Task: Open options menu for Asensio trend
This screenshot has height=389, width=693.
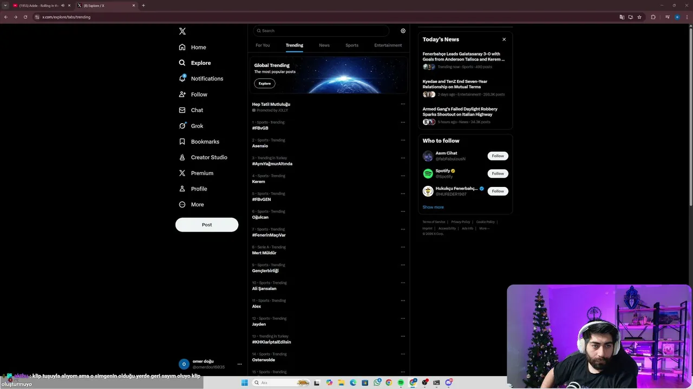Action: point(403,140)
